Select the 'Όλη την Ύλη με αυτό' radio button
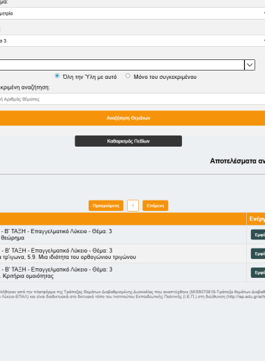265x361 pixels. tap(57, 76)
